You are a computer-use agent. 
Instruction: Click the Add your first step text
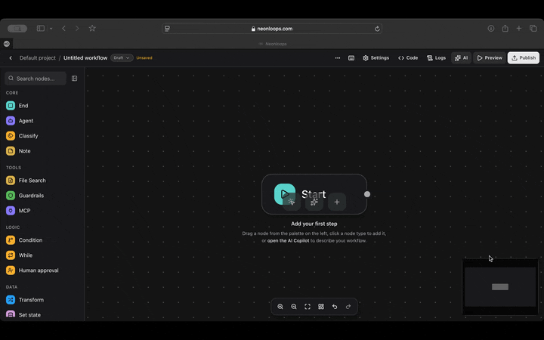(314, 224)
